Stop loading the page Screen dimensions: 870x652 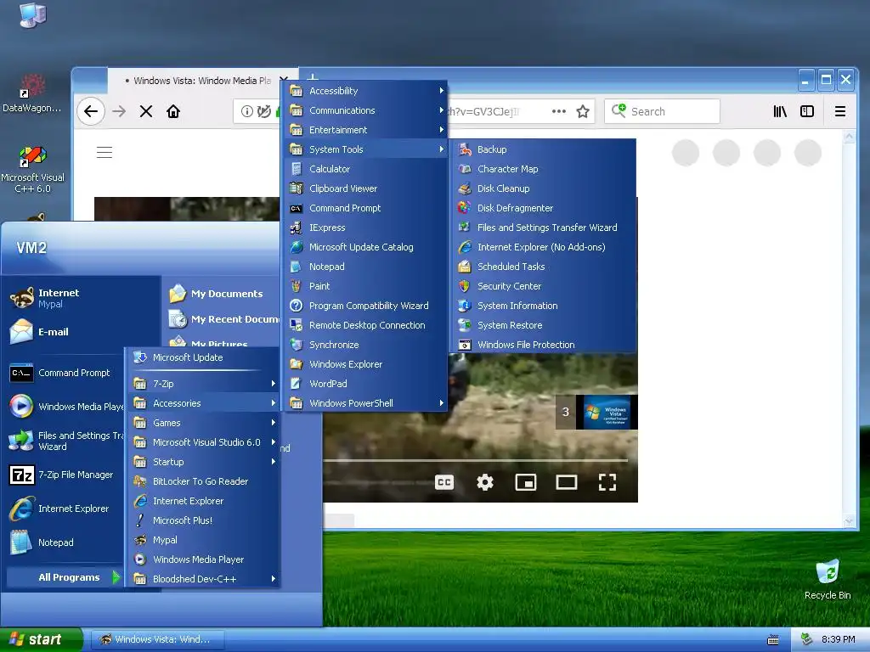tap(146, 111)
